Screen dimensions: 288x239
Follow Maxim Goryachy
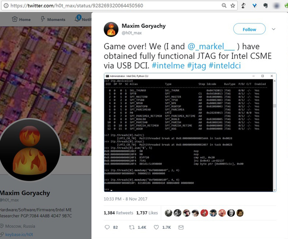coord(249,29)
